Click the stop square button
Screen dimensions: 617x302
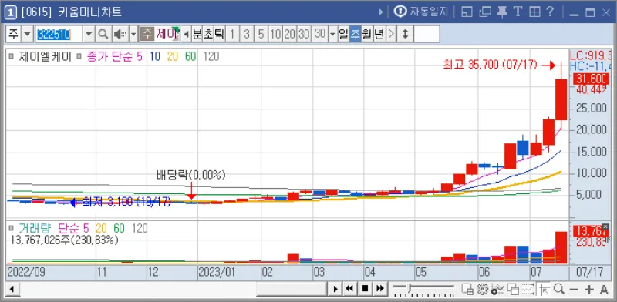[x=365, y=289]
